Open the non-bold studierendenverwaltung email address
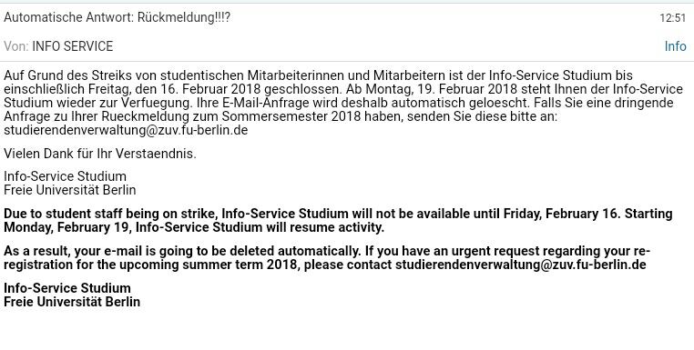This screenshot has width=694, height=350. (x=126, y=130)
